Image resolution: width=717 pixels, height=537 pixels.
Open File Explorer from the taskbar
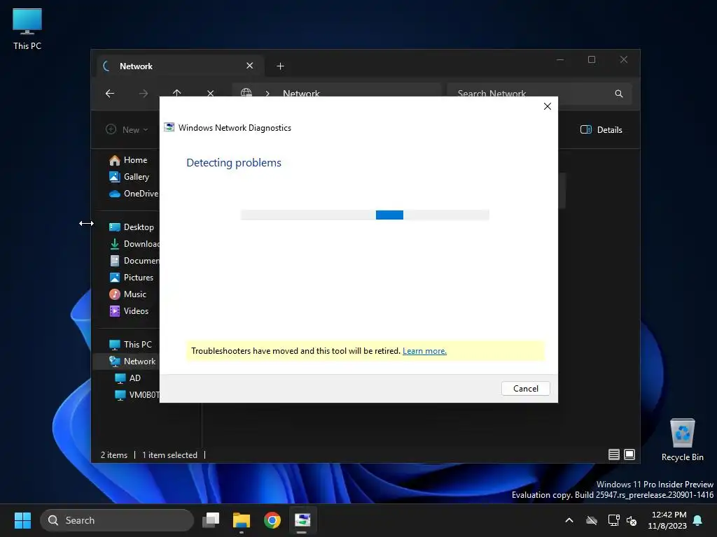point(242,520)
